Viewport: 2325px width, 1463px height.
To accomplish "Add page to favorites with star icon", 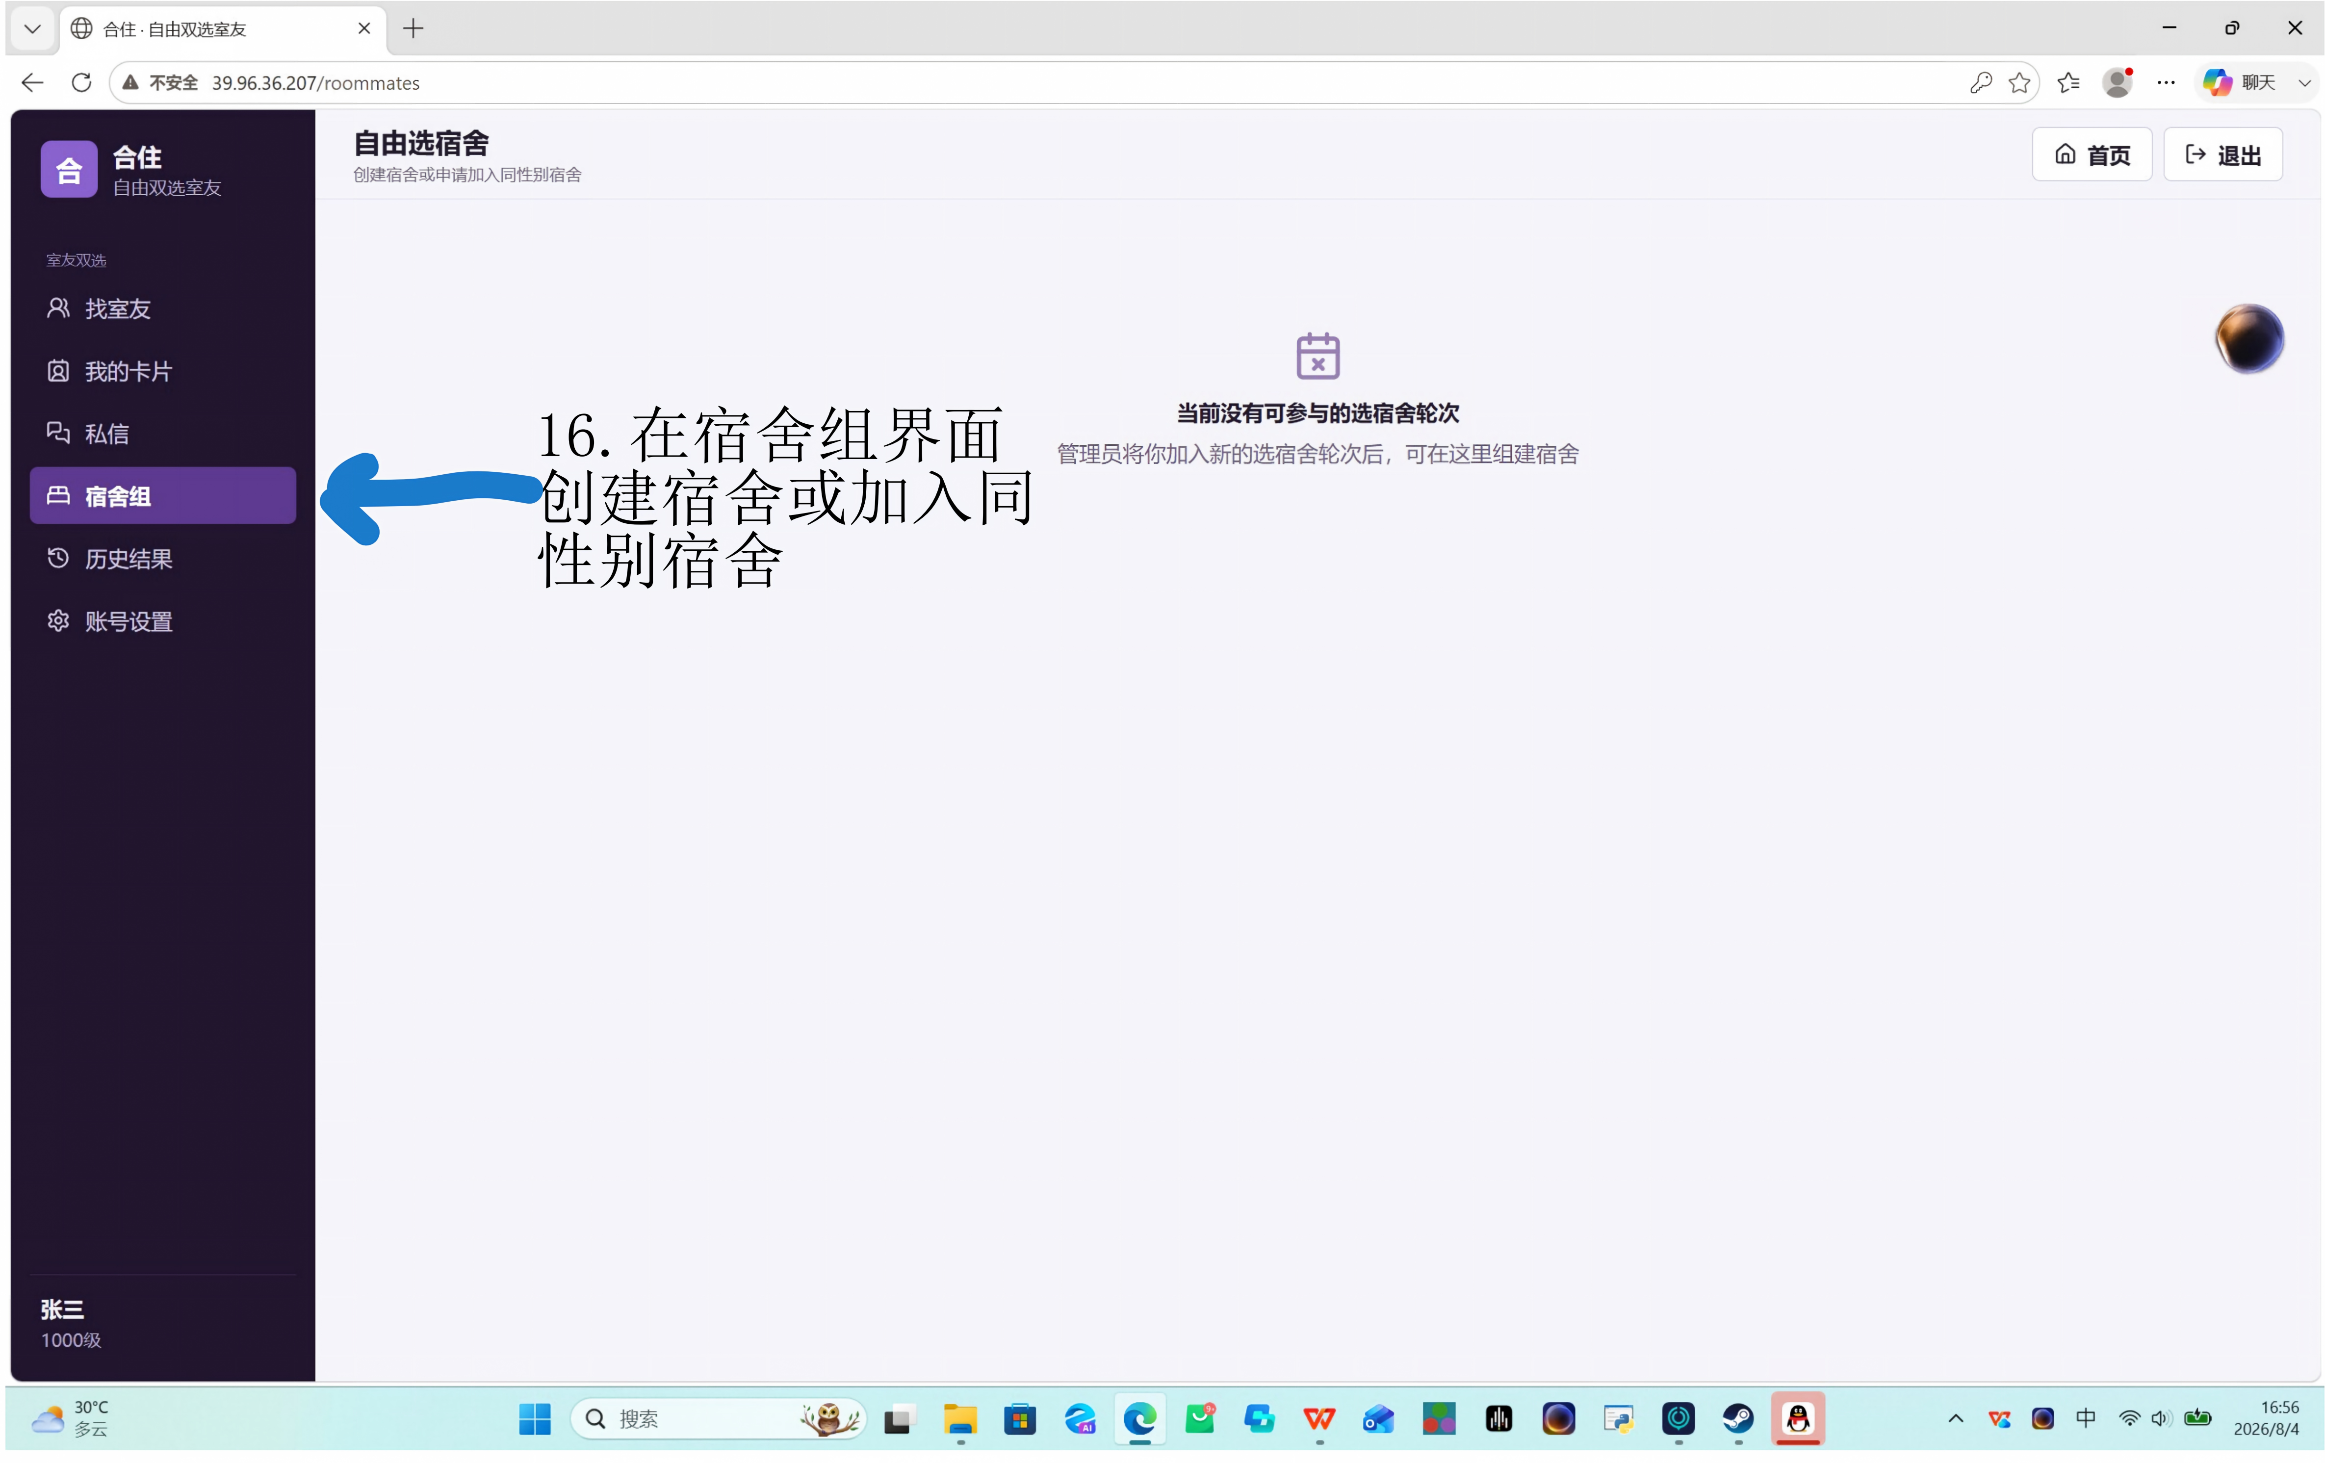I will click(2019, 83).
